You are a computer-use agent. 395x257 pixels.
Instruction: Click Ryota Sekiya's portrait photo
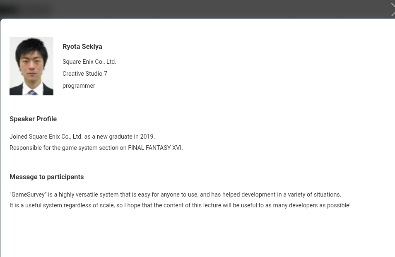31,66
